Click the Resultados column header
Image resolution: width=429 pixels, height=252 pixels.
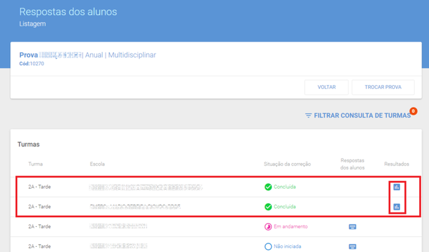click(397, 164)
